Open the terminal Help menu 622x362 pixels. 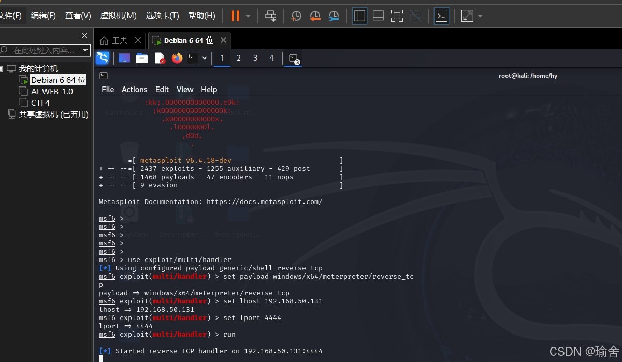coord(209,90)
